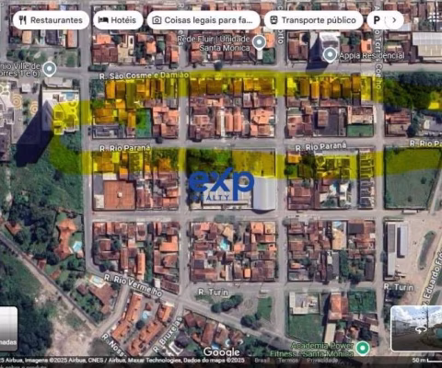Click the rotate arrow on Street View thumbnail

[421, 329]
